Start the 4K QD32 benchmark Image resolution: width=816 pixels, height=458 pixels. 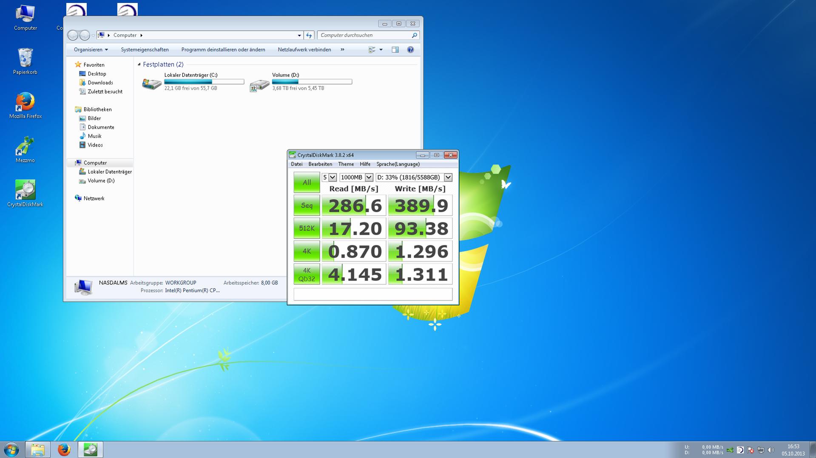click(x=307, y=274)
